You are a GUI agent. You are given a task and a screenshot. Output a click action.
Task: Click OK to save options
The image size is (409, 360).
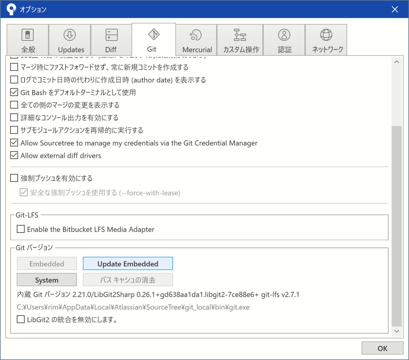(382, 348)
